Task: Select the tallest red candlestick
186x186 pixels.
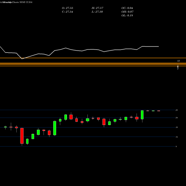Action: pyautogui.click(x=22, y=136)
